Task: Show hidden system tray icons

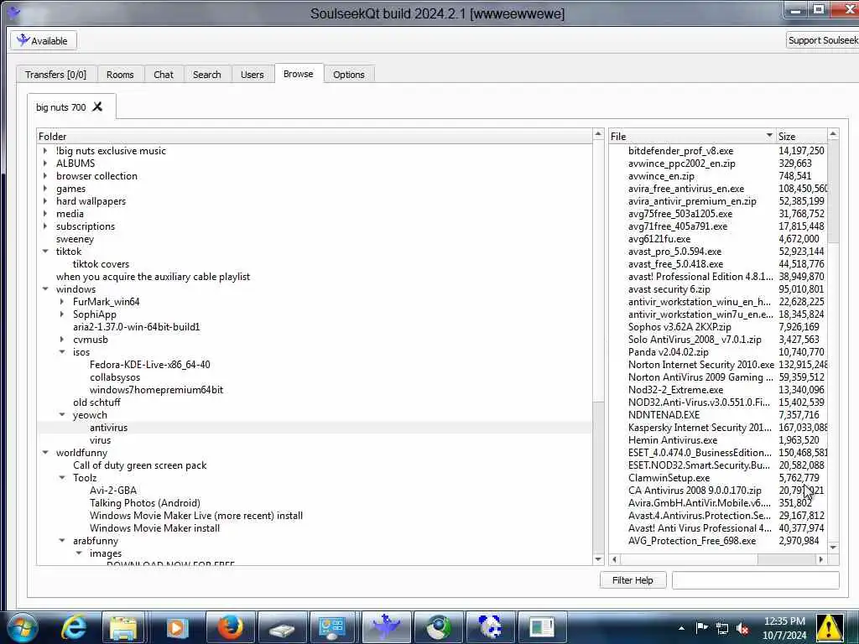Action: tap(681, 628)
